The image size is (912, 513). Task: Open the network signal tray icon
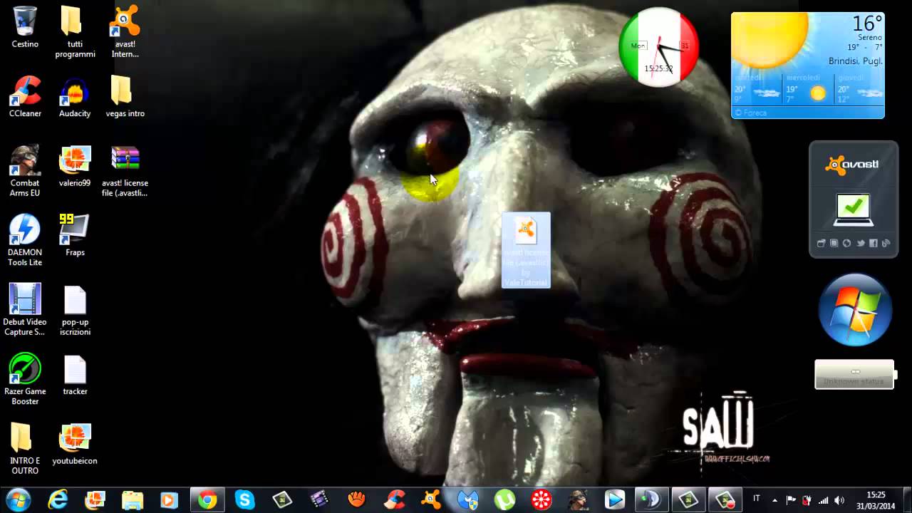824,499
